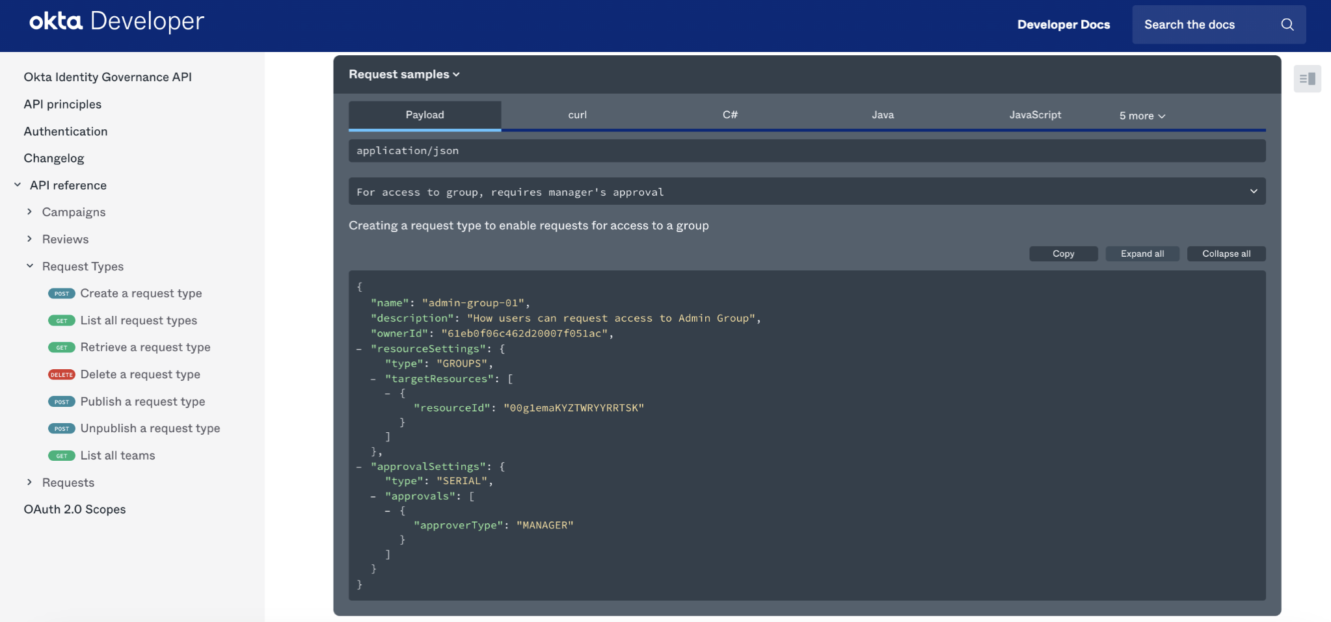The height and width of the screenshot is (622, 1331).
Task: Click the okta Developer logo
Action: [117, 21]
